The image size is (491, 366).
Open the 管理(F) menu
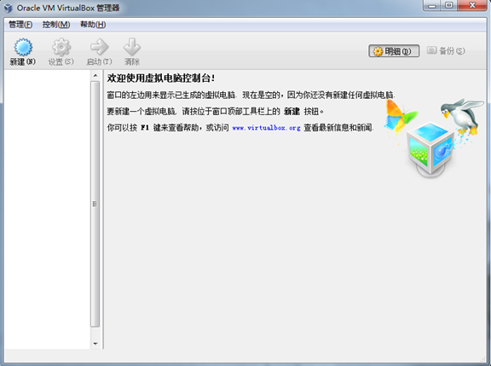(x=20, y=25)
